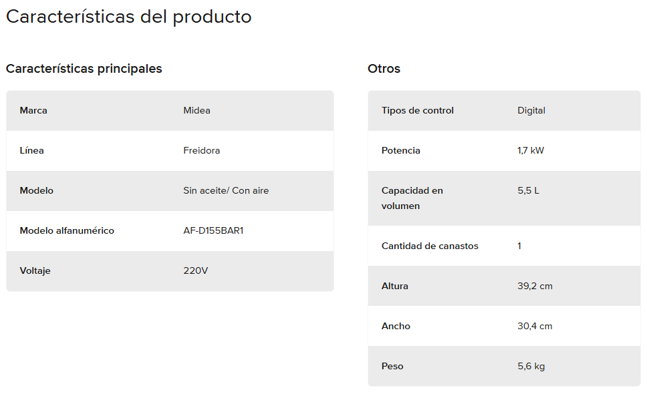Select the 'Midea' brand value
The width and height of the screenshot is (647, 396).
coord(197,110)
